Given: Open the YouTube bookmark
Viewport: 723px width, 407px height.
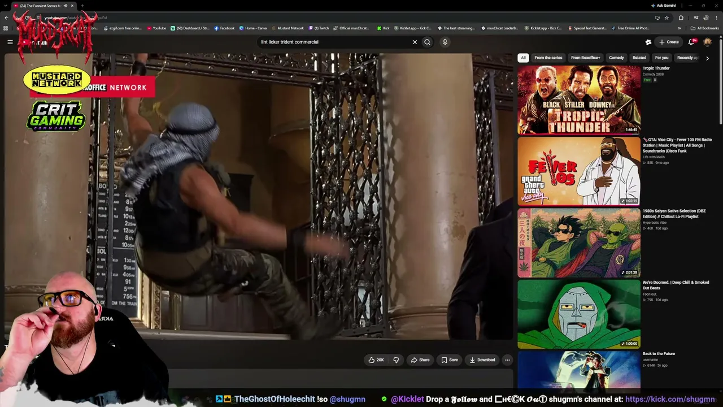Looking at the screenshot, I should (x=156, y=28).
